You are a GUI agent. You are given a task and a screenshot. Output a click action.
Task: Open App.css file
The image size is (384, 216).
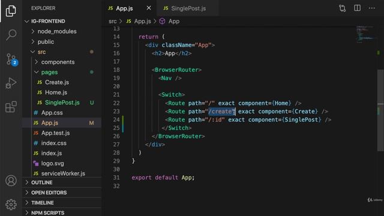[52, 113]
